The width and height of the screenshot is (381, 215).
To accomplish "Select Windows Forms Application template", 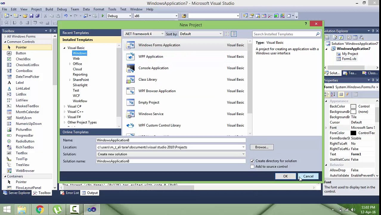I will 185,45.
